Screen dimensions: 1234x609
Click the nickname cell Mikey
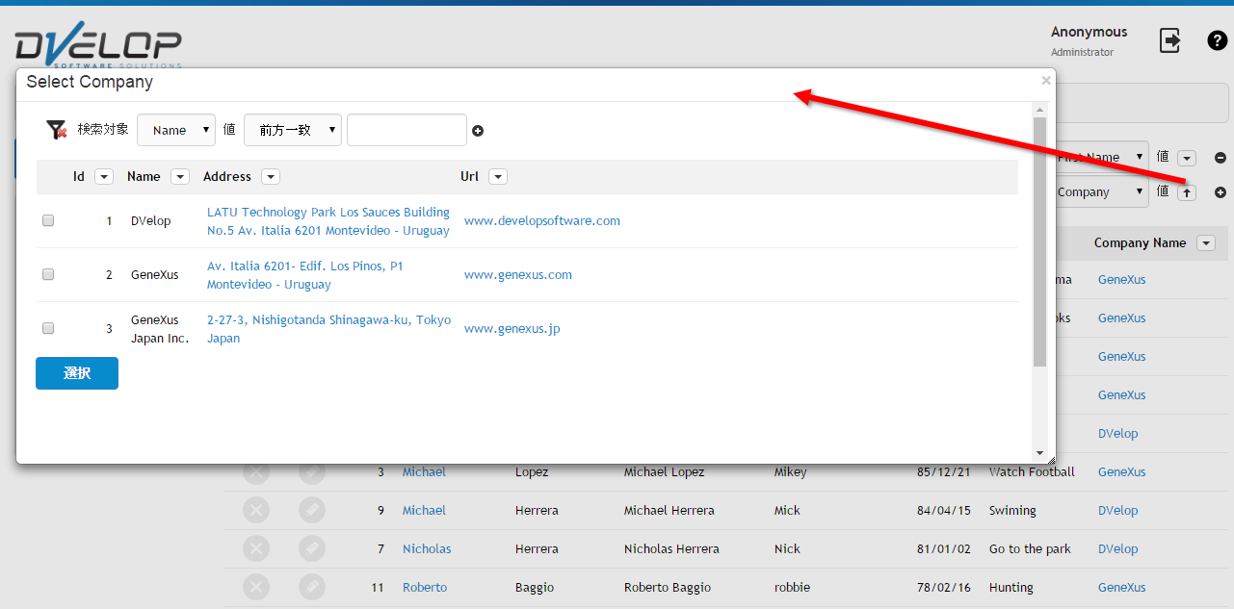[x=791, y=472]
